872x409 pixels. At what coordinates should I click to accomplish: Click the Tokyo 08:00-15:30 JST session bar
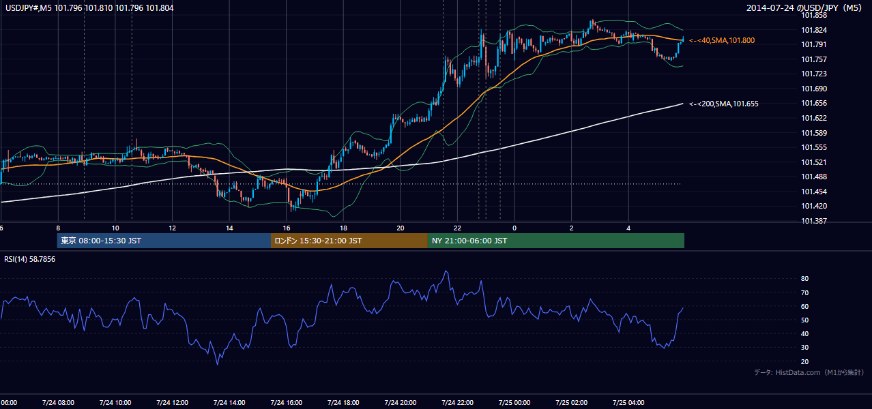[x=164, y=241]
